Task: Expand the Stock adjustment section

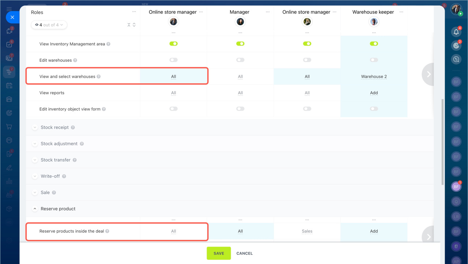Action: coord(35,144)
